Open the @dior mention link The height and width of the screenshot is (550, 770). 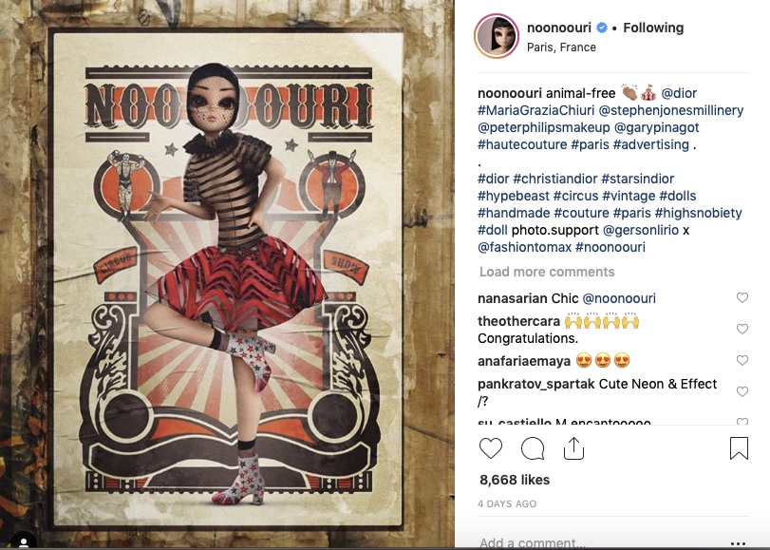tap(679, 93)
